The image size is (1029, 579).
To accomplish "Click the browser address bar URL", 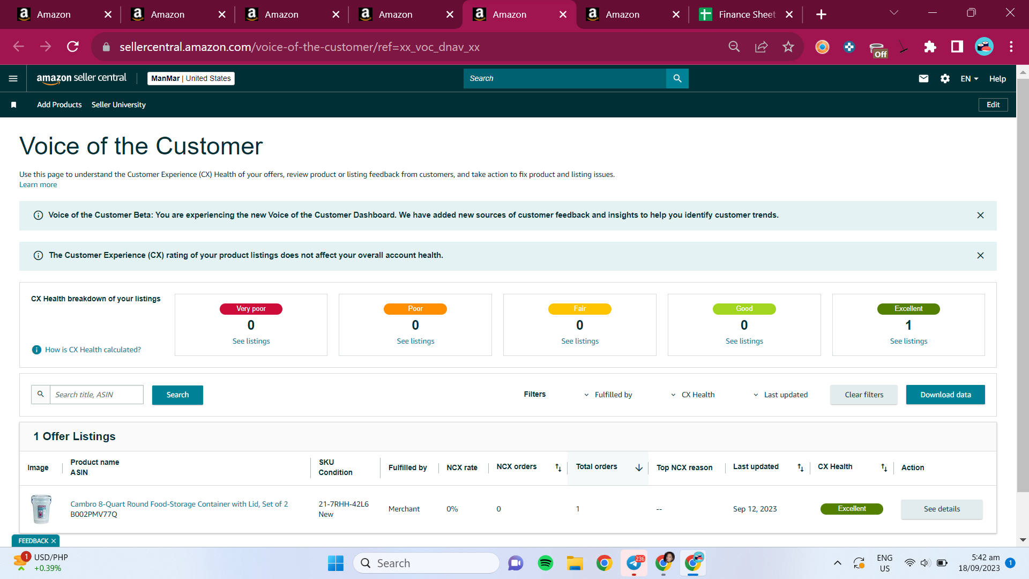I will coord(299,47).
